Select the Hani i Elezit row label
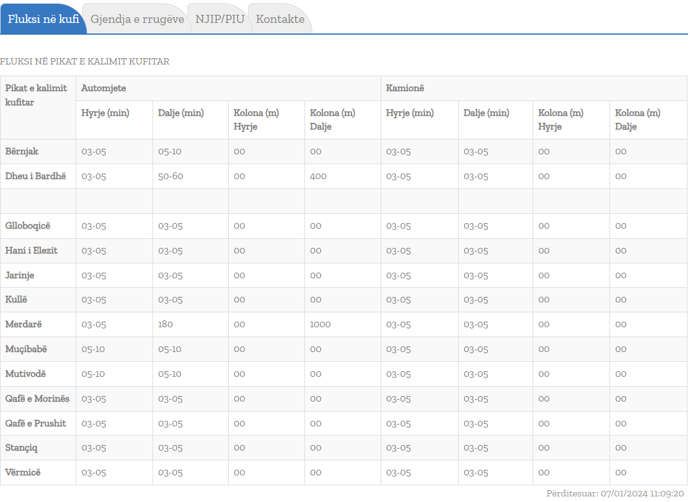 click(31, 250)
